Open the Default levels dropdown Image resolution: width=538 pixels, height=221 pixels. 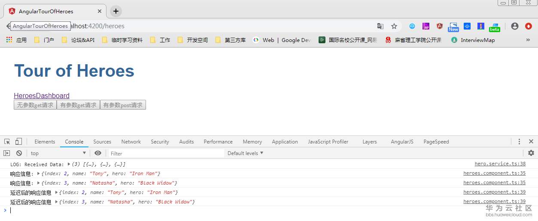(x=246, y=153)
